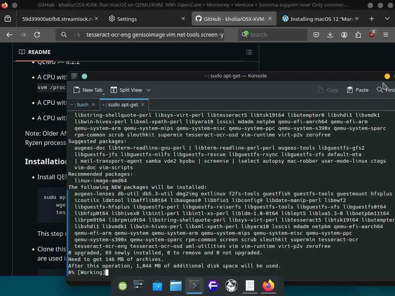
Task: Click 'linux-image-amd64' in terminal output
Action: click(x=101, y=180)
